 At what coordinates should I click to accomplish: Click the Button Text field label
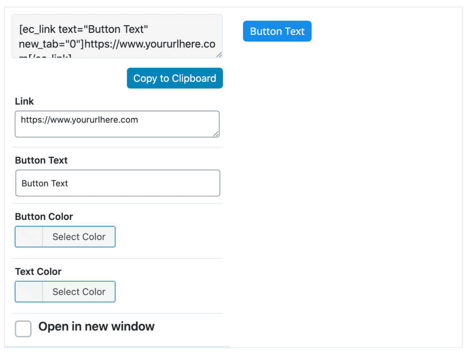point(41,160)
